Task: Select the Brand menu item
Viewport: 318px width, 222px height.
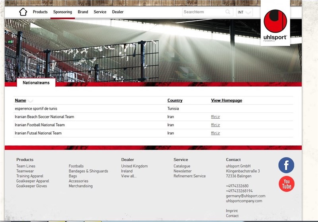Action: tap(83, 12)
